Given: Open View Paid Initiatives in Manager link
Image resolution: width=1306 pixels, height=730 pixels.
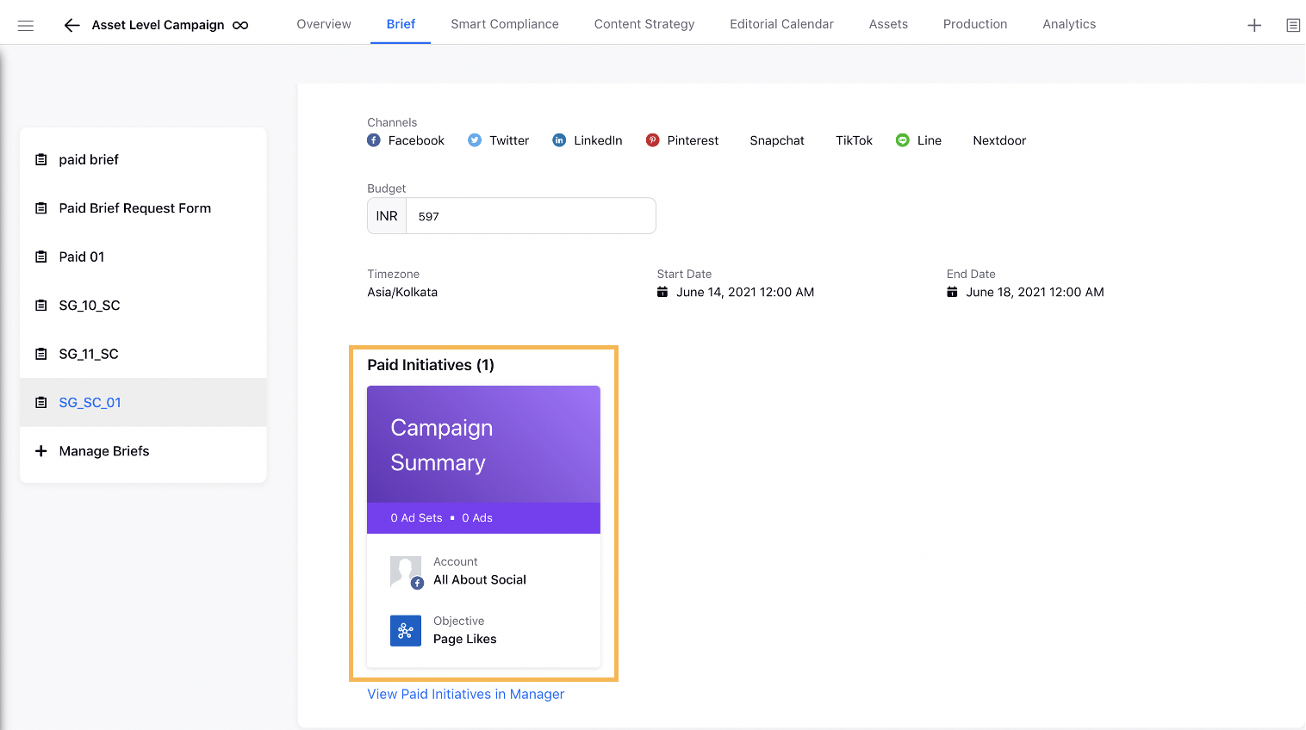Looking at the screenshot, I should [466, 694].
